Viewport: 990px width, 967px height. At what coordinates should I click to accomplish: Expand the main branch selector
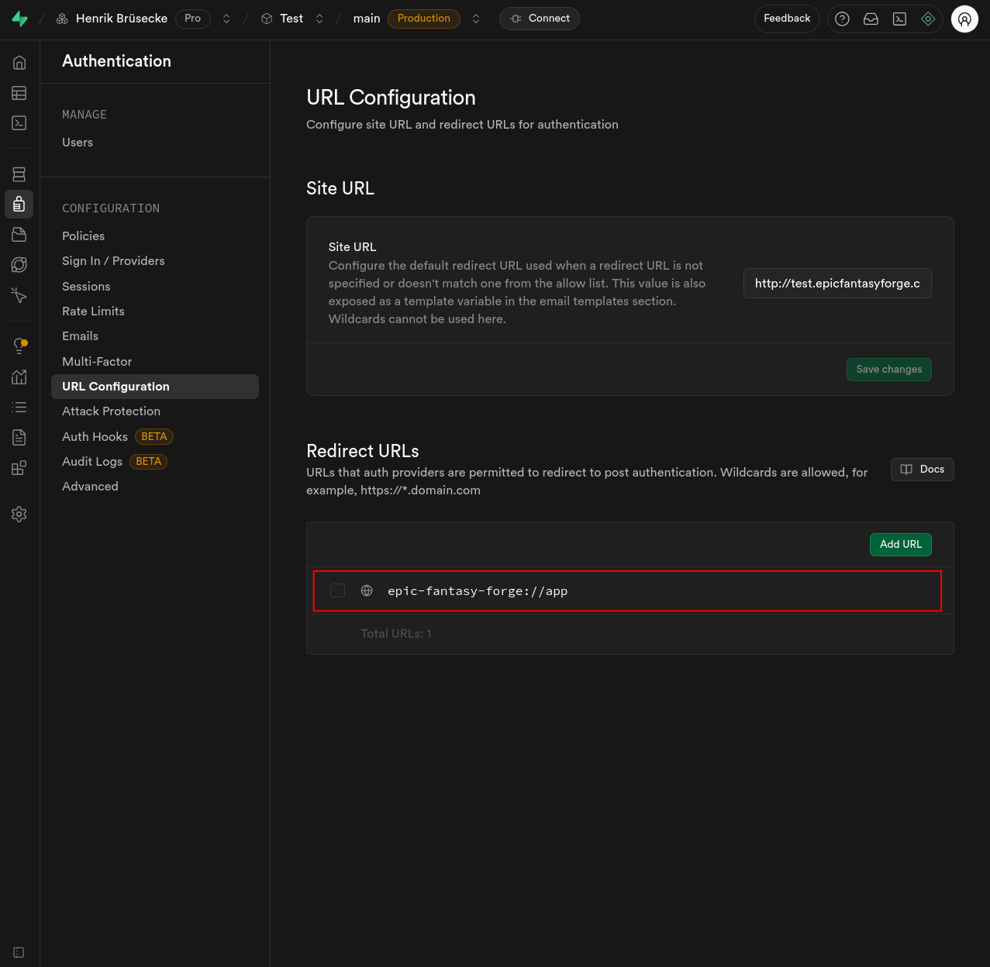pos(475,19)
